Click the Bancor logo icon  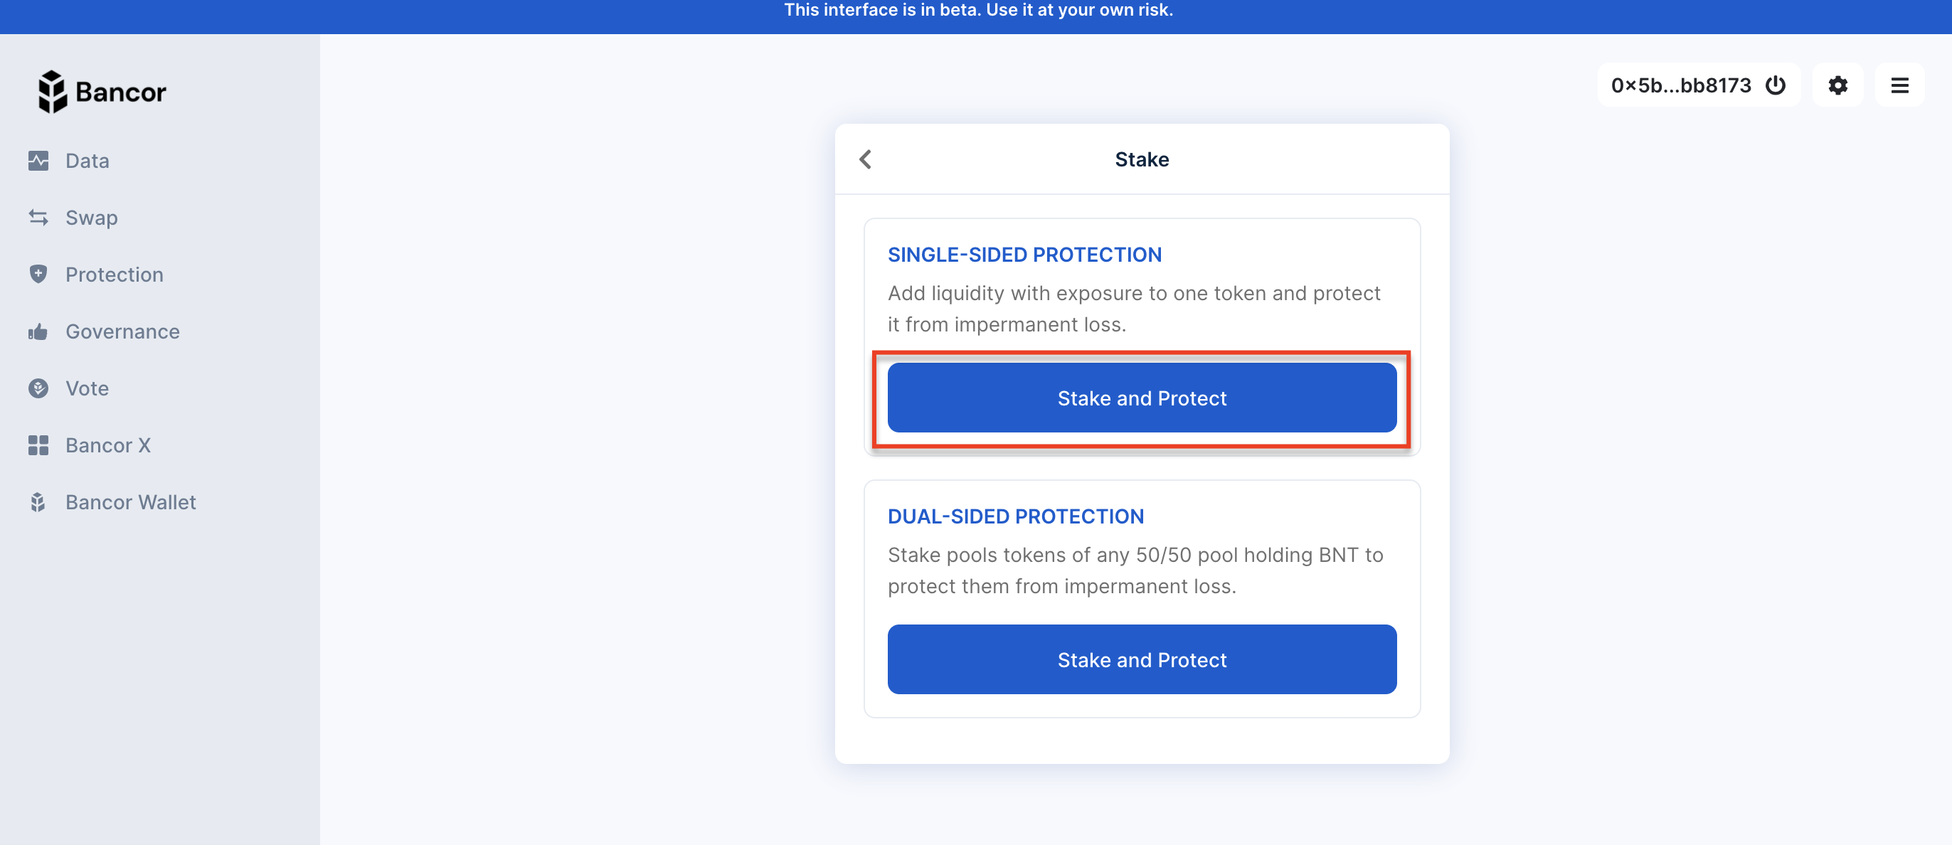point(53,92)
